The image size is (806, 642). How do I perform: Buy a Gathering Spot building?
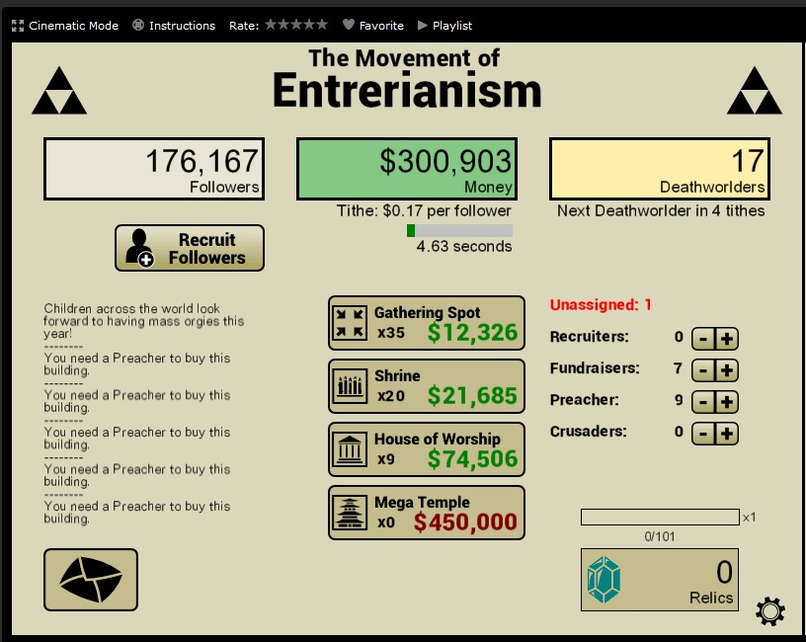pyautogui.click(x=426, y=323)
